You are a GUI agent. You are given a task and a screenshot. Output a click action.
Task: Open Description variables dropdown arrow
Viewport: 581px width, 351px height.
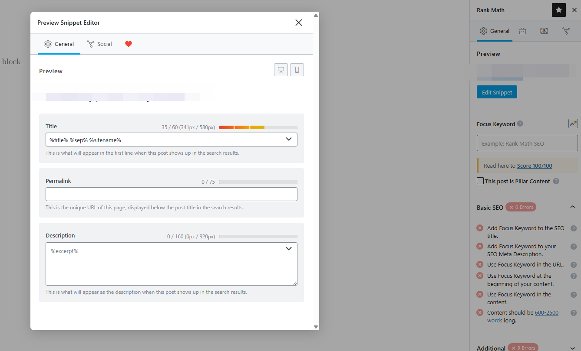click(x=288, y=249)
